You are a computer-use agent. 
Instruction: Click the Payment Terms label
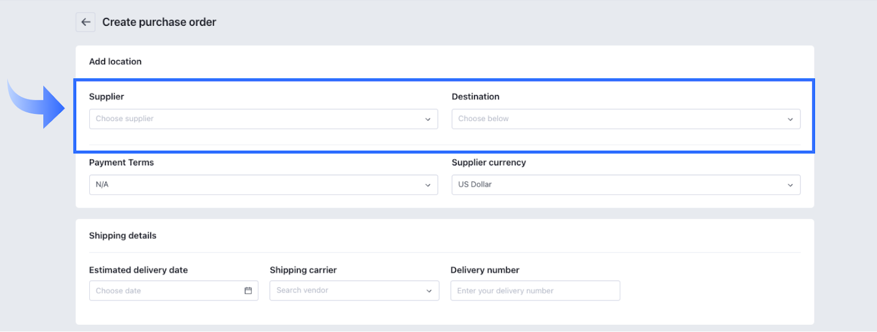coord(121,162)
